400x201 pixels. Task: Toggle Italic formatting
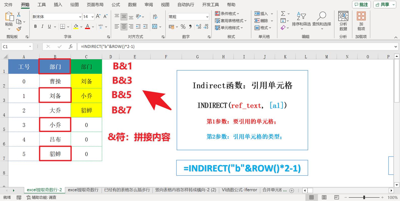coord(42,27)
